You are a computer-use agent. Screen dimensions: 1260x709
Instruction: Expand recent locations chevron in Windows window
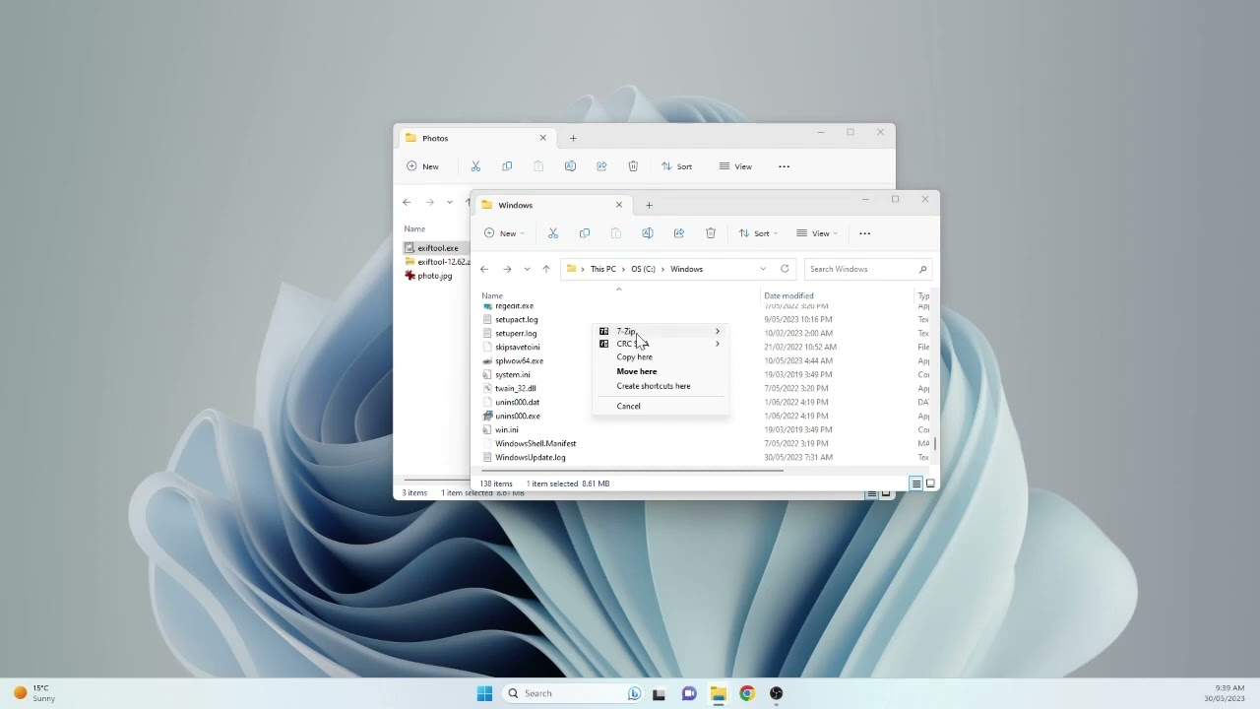[x=527, y=269]
